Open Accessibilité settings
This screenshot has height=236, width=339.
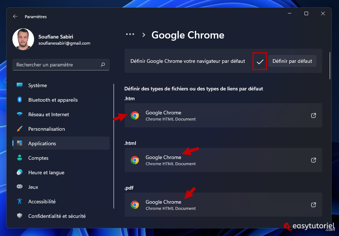(61, 202)
